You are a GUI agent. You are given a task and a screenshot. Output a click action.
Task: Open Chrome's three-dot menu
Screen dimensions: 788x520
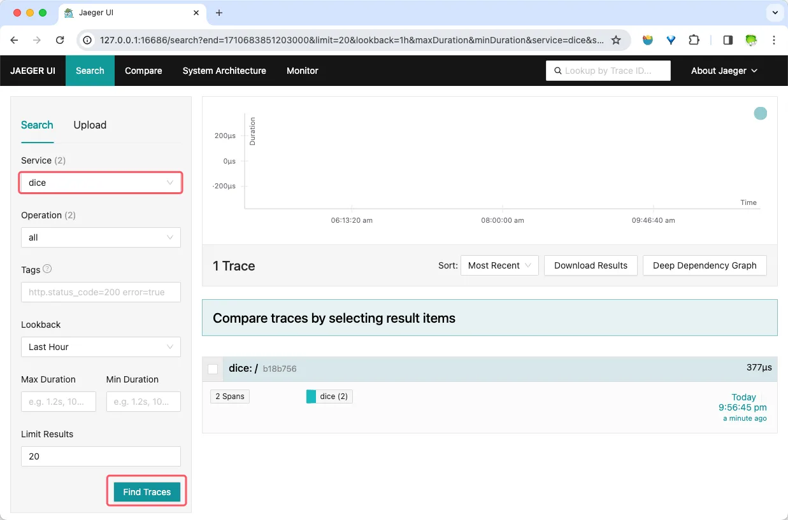pyautogui.click(x=774, y=40)
